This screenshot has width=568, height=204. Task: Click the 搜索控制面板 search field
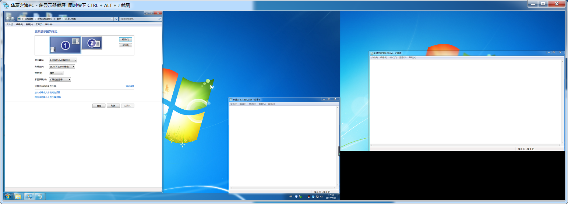coord(140,19)
